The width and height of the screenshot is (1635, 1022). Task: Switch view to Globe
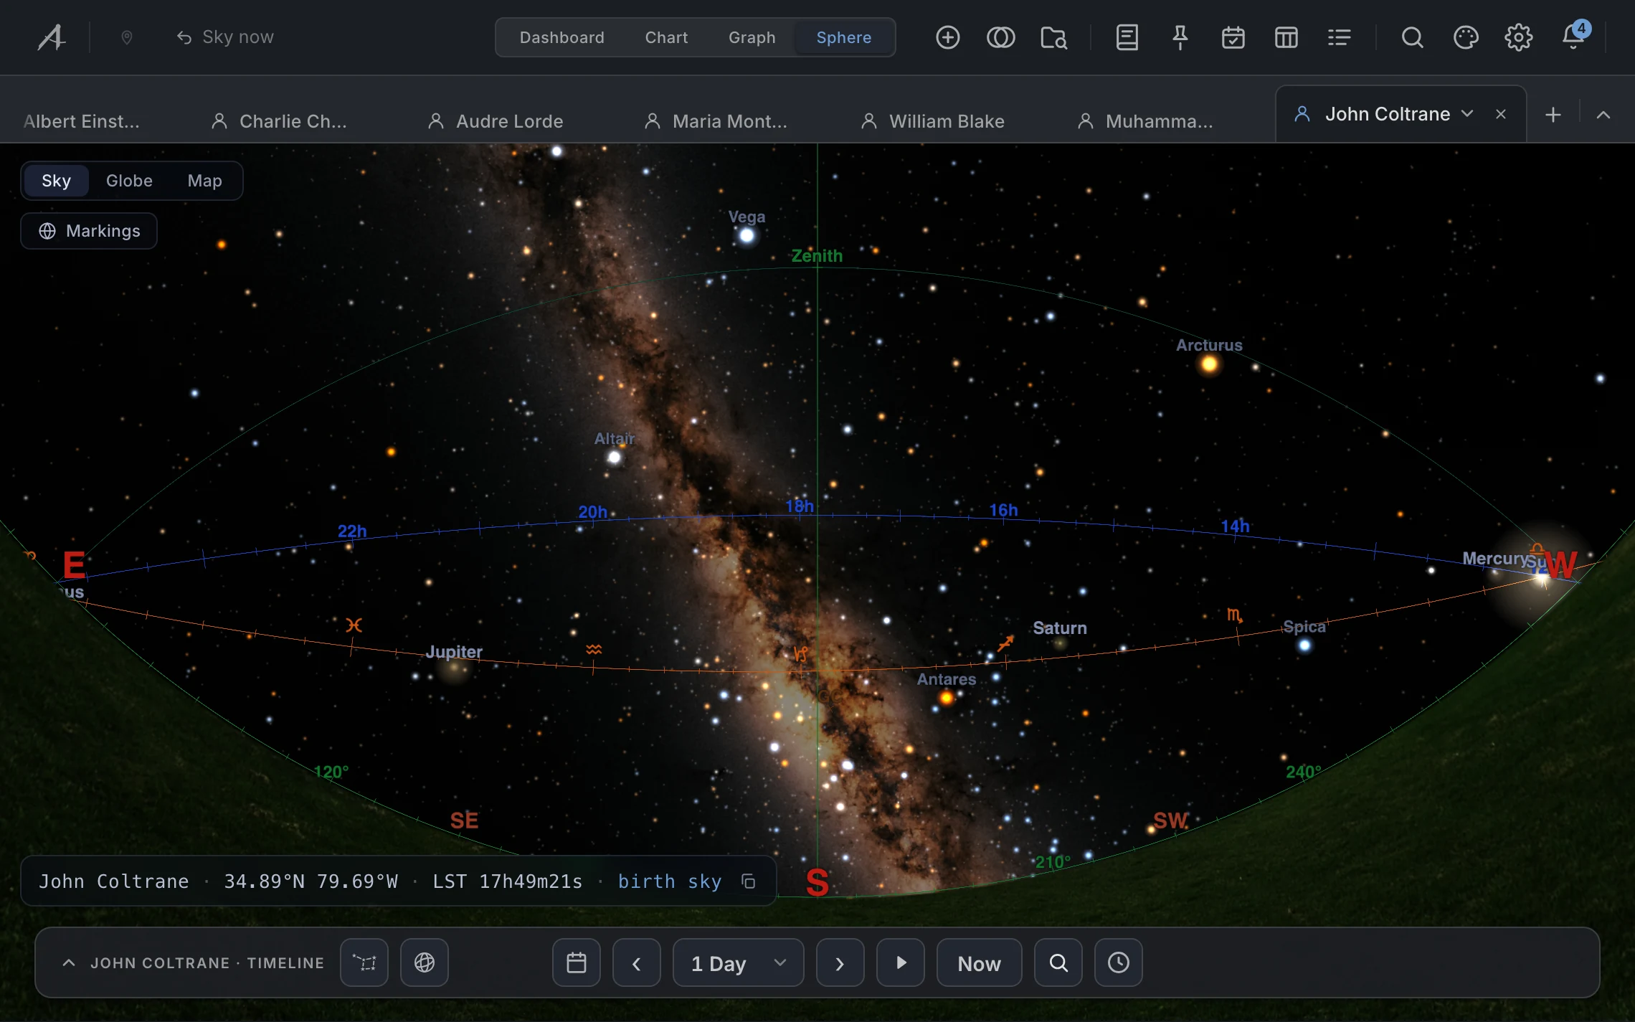(129, 181)
